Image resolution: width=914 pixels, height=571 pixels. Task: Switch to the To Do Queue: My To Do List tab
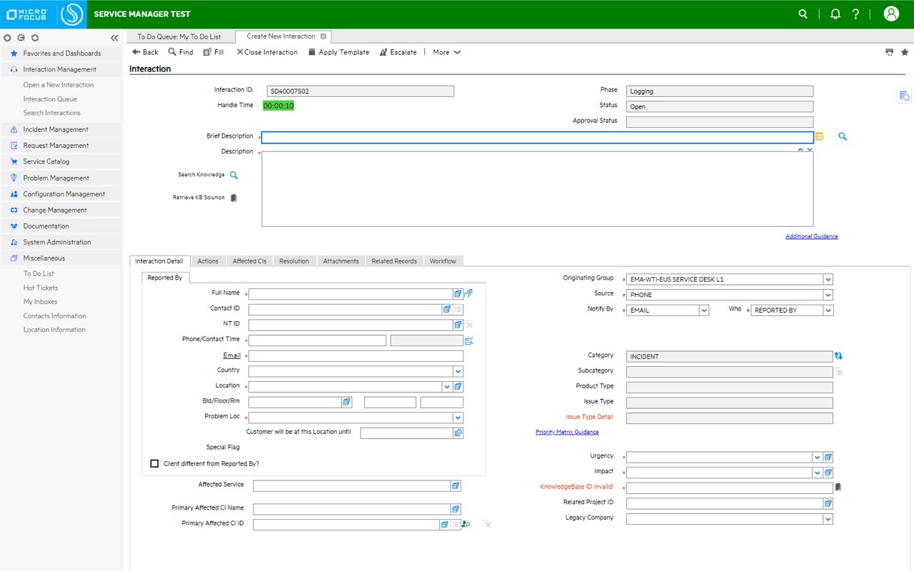click(179, 36)
